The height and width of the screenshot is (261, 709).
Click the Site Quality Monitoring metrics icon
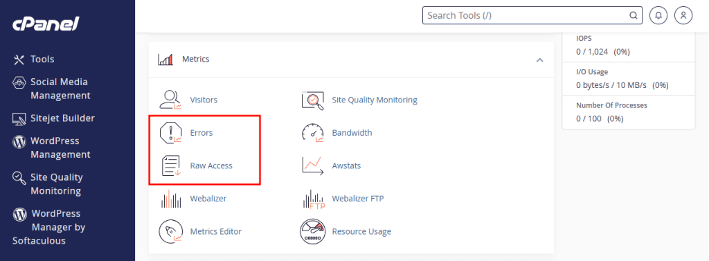(312, 100)
